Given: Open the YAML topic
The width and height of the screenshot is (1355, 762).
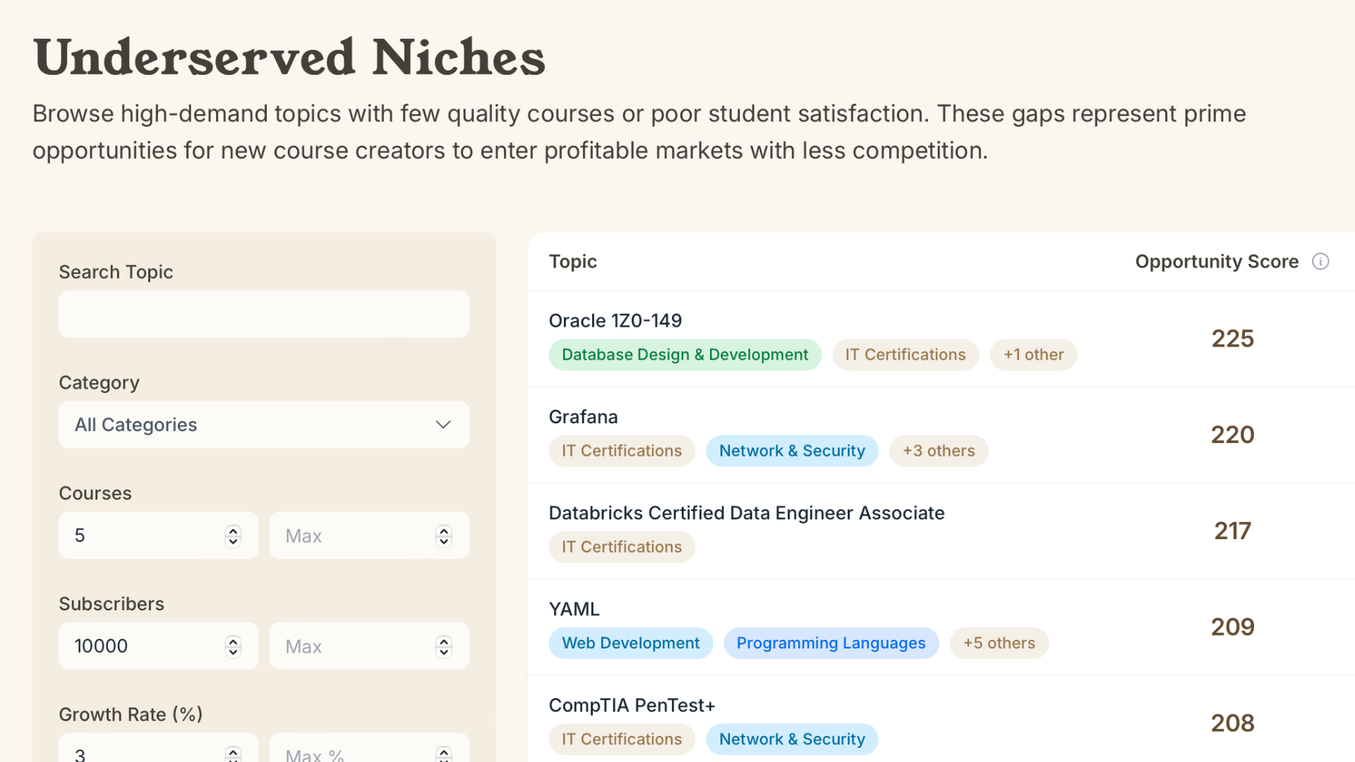Looking at the screenshot, I should pyautogui.click(x=574, y=610).
